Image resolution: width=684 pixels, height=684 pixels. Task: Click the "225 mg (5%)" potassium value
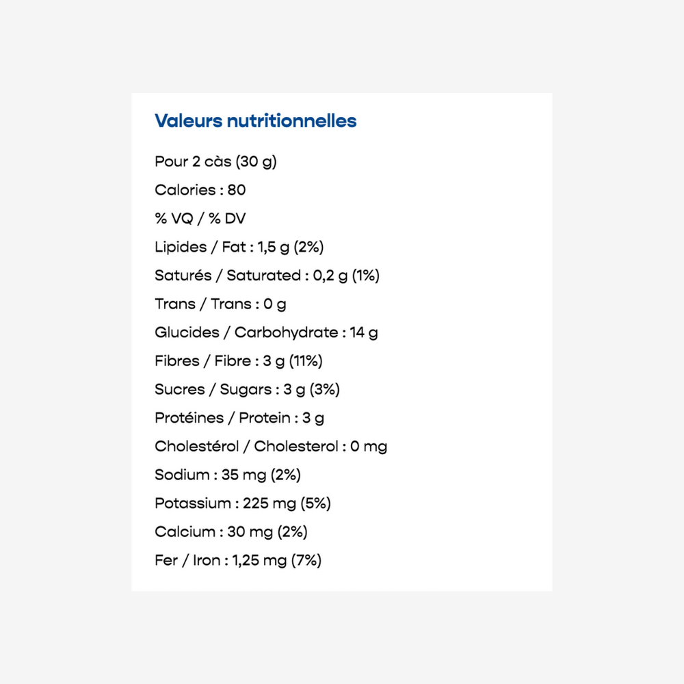tap(287, 503)
